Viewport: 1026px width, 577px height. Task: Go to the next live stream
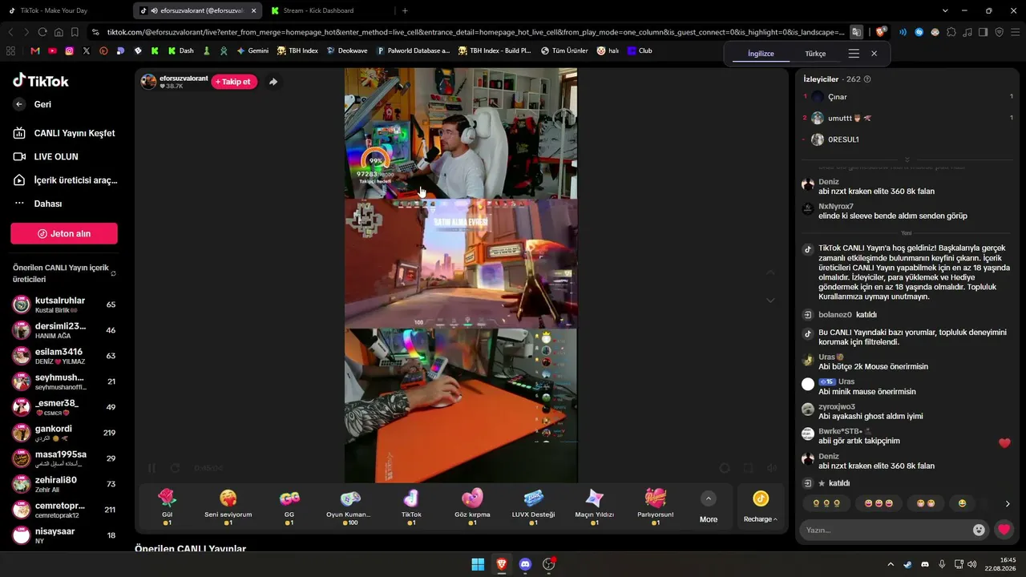770,301
